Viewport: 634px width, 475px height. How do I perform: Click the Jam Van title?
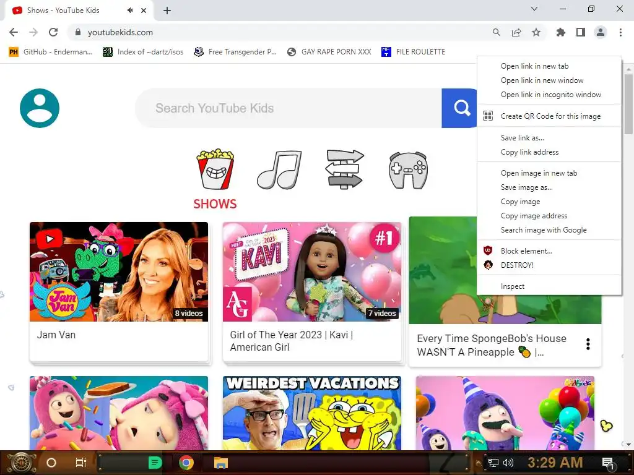coord(56,335)
